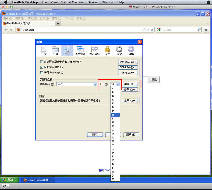Click the 確定 button to confirm
This screenshot has width=212, height=190.
pyautogui.click(x=95, y=135)
